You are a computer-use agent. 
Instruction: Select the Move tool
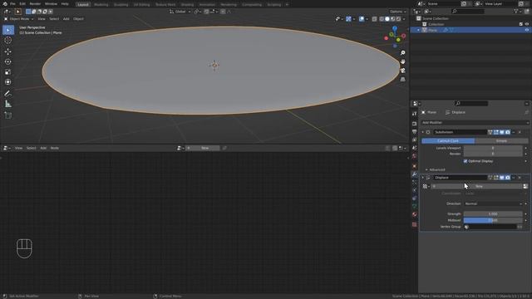coord(7,51)
